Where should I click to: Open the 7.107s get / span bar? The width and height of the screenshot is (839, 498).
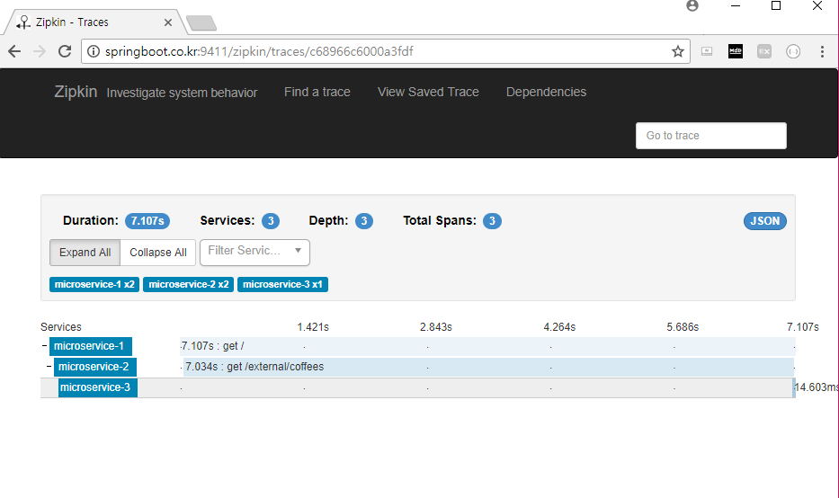click(488, 346)
